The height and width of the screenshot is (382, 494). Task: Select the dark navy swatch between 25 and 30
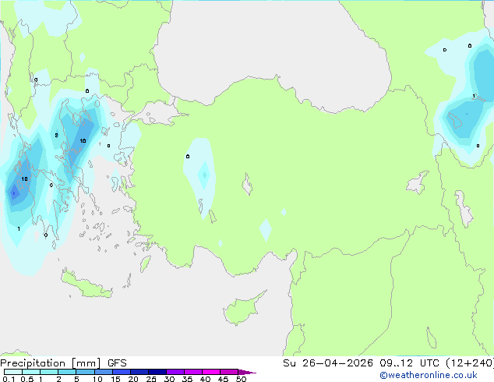click(x=158, y=372)
